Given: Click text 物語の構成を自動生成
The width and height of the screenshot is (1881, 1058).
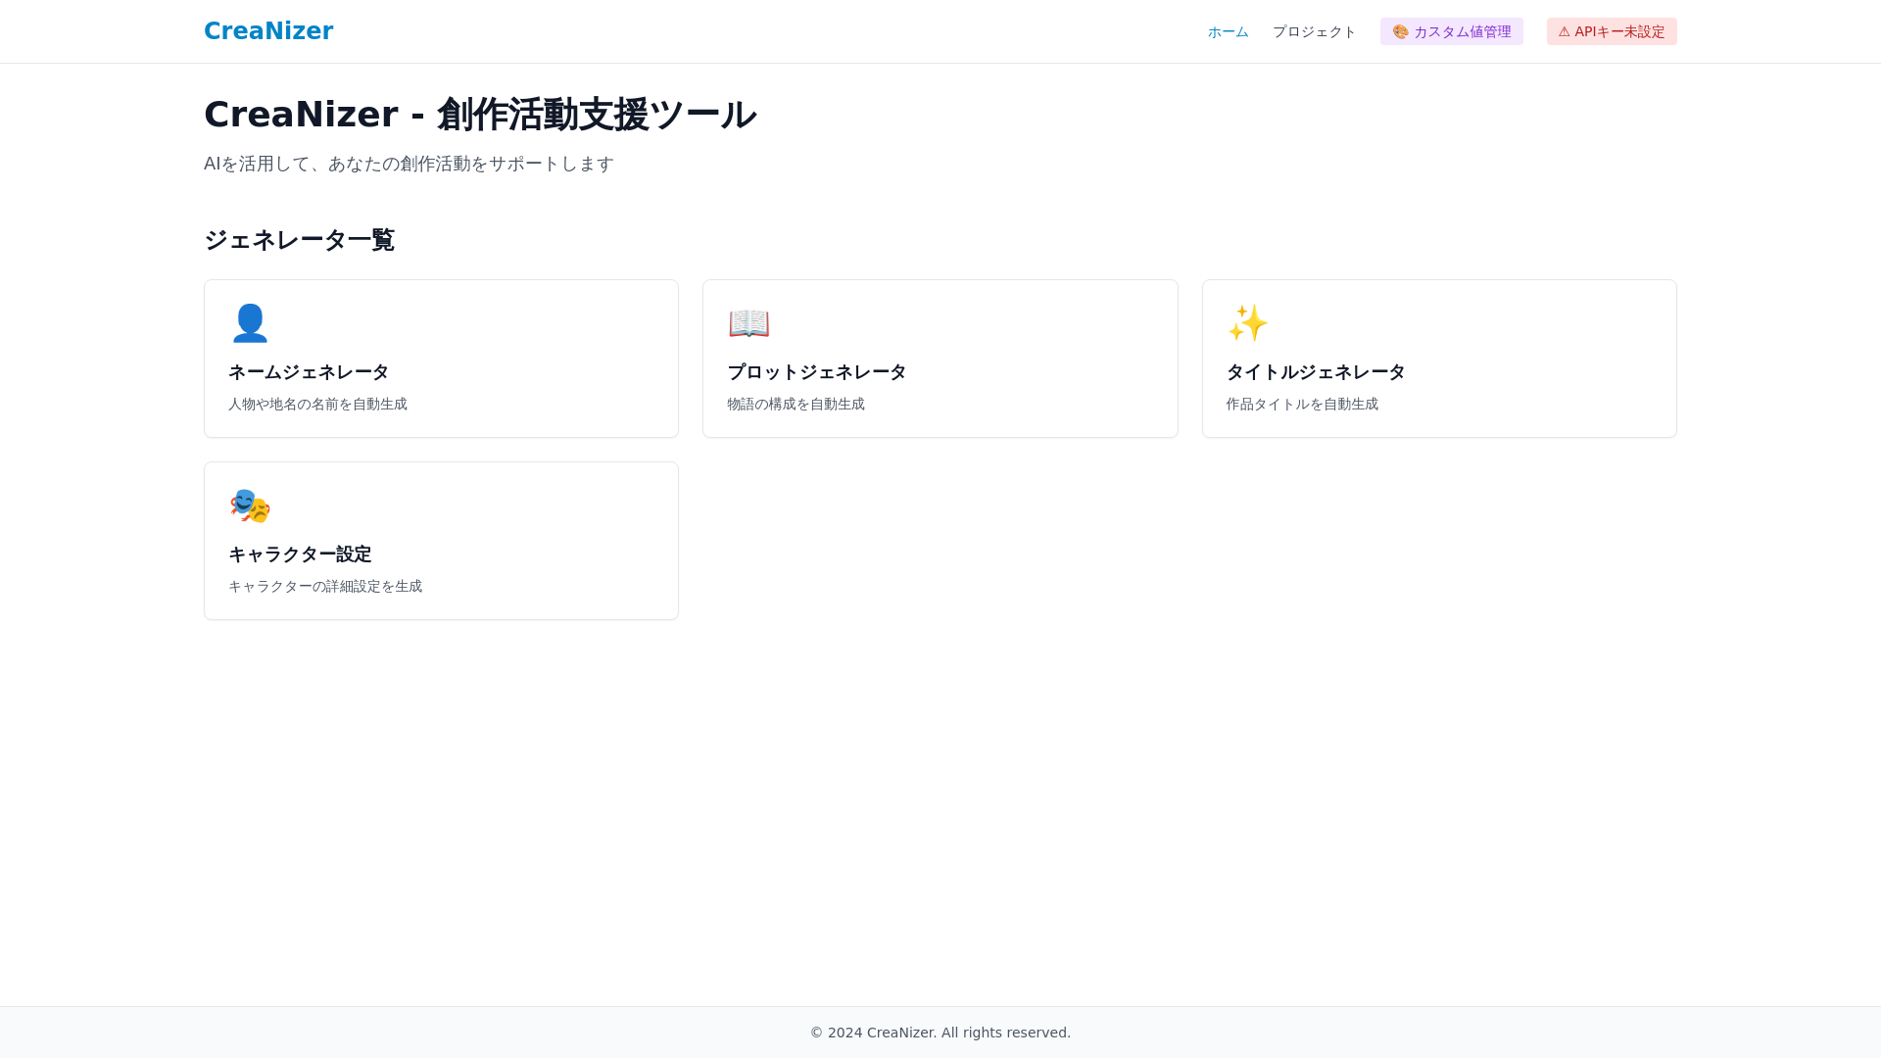Looking at the screenshot, I should (796, 404).
